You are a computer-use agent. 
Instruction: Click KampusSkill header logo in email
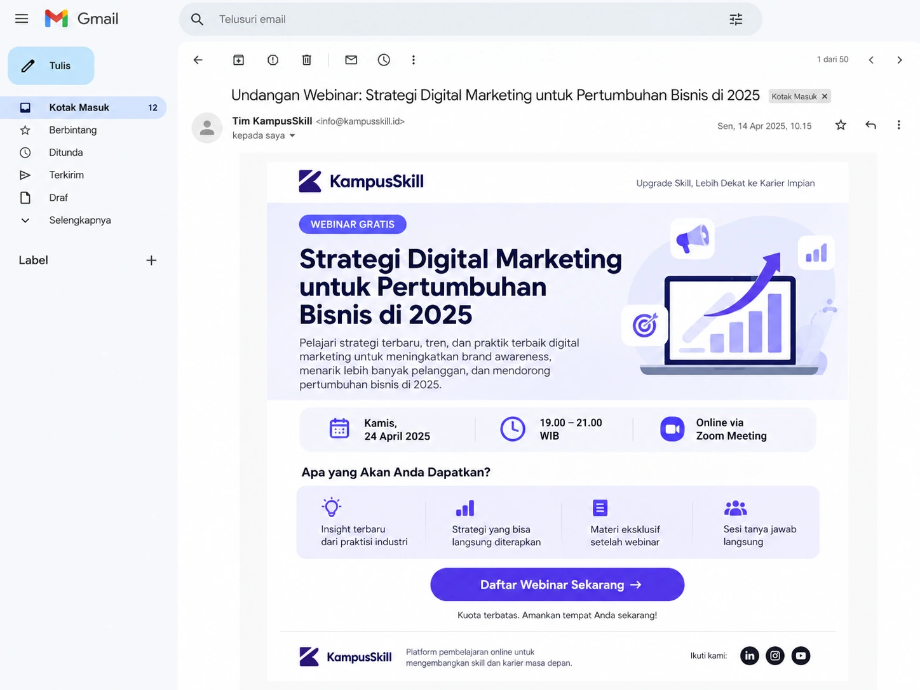pyautogui.click(x=361, y=181)
